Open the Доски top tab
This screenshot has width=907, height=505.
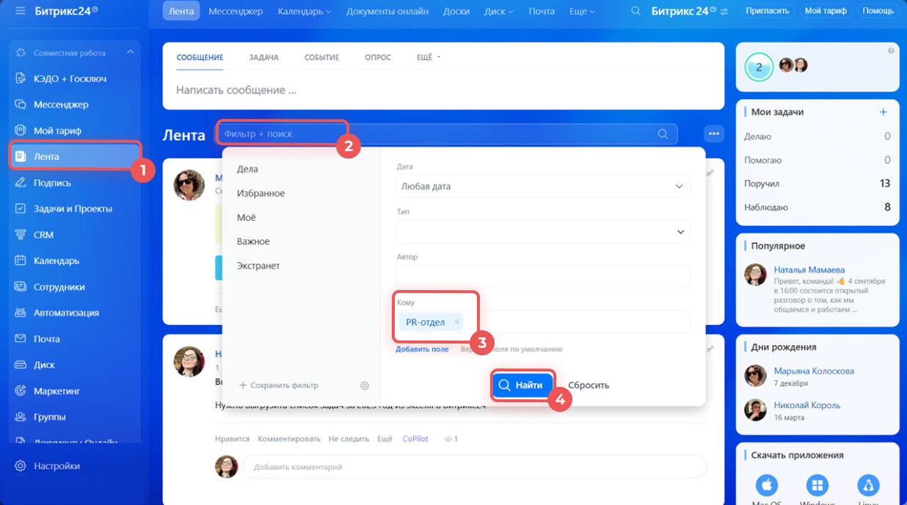point(456,11)
